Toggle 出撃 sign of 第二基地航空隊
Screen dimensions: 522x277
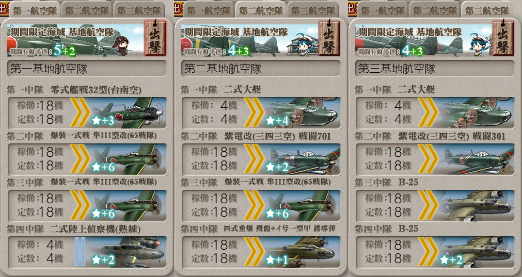[329, 37]
